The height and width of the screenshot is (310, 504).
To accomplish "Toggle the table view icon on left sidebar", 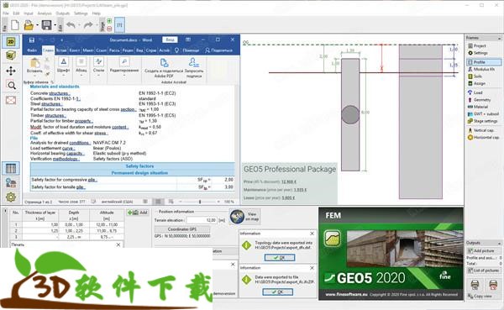I will [x=11, y=168].
